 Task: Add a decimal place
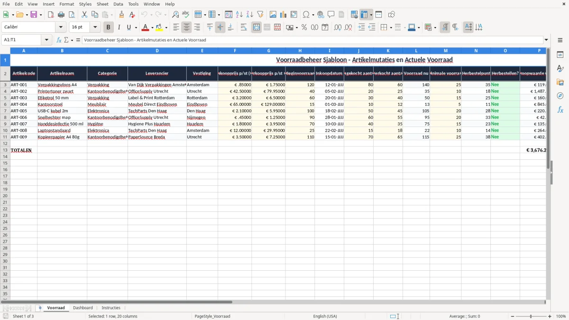[x=338, y=27]
